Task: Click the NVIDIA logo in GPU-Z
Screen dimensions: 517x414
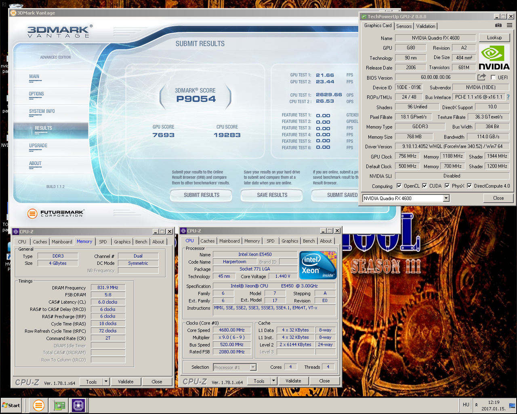Action: click(494, 58)
